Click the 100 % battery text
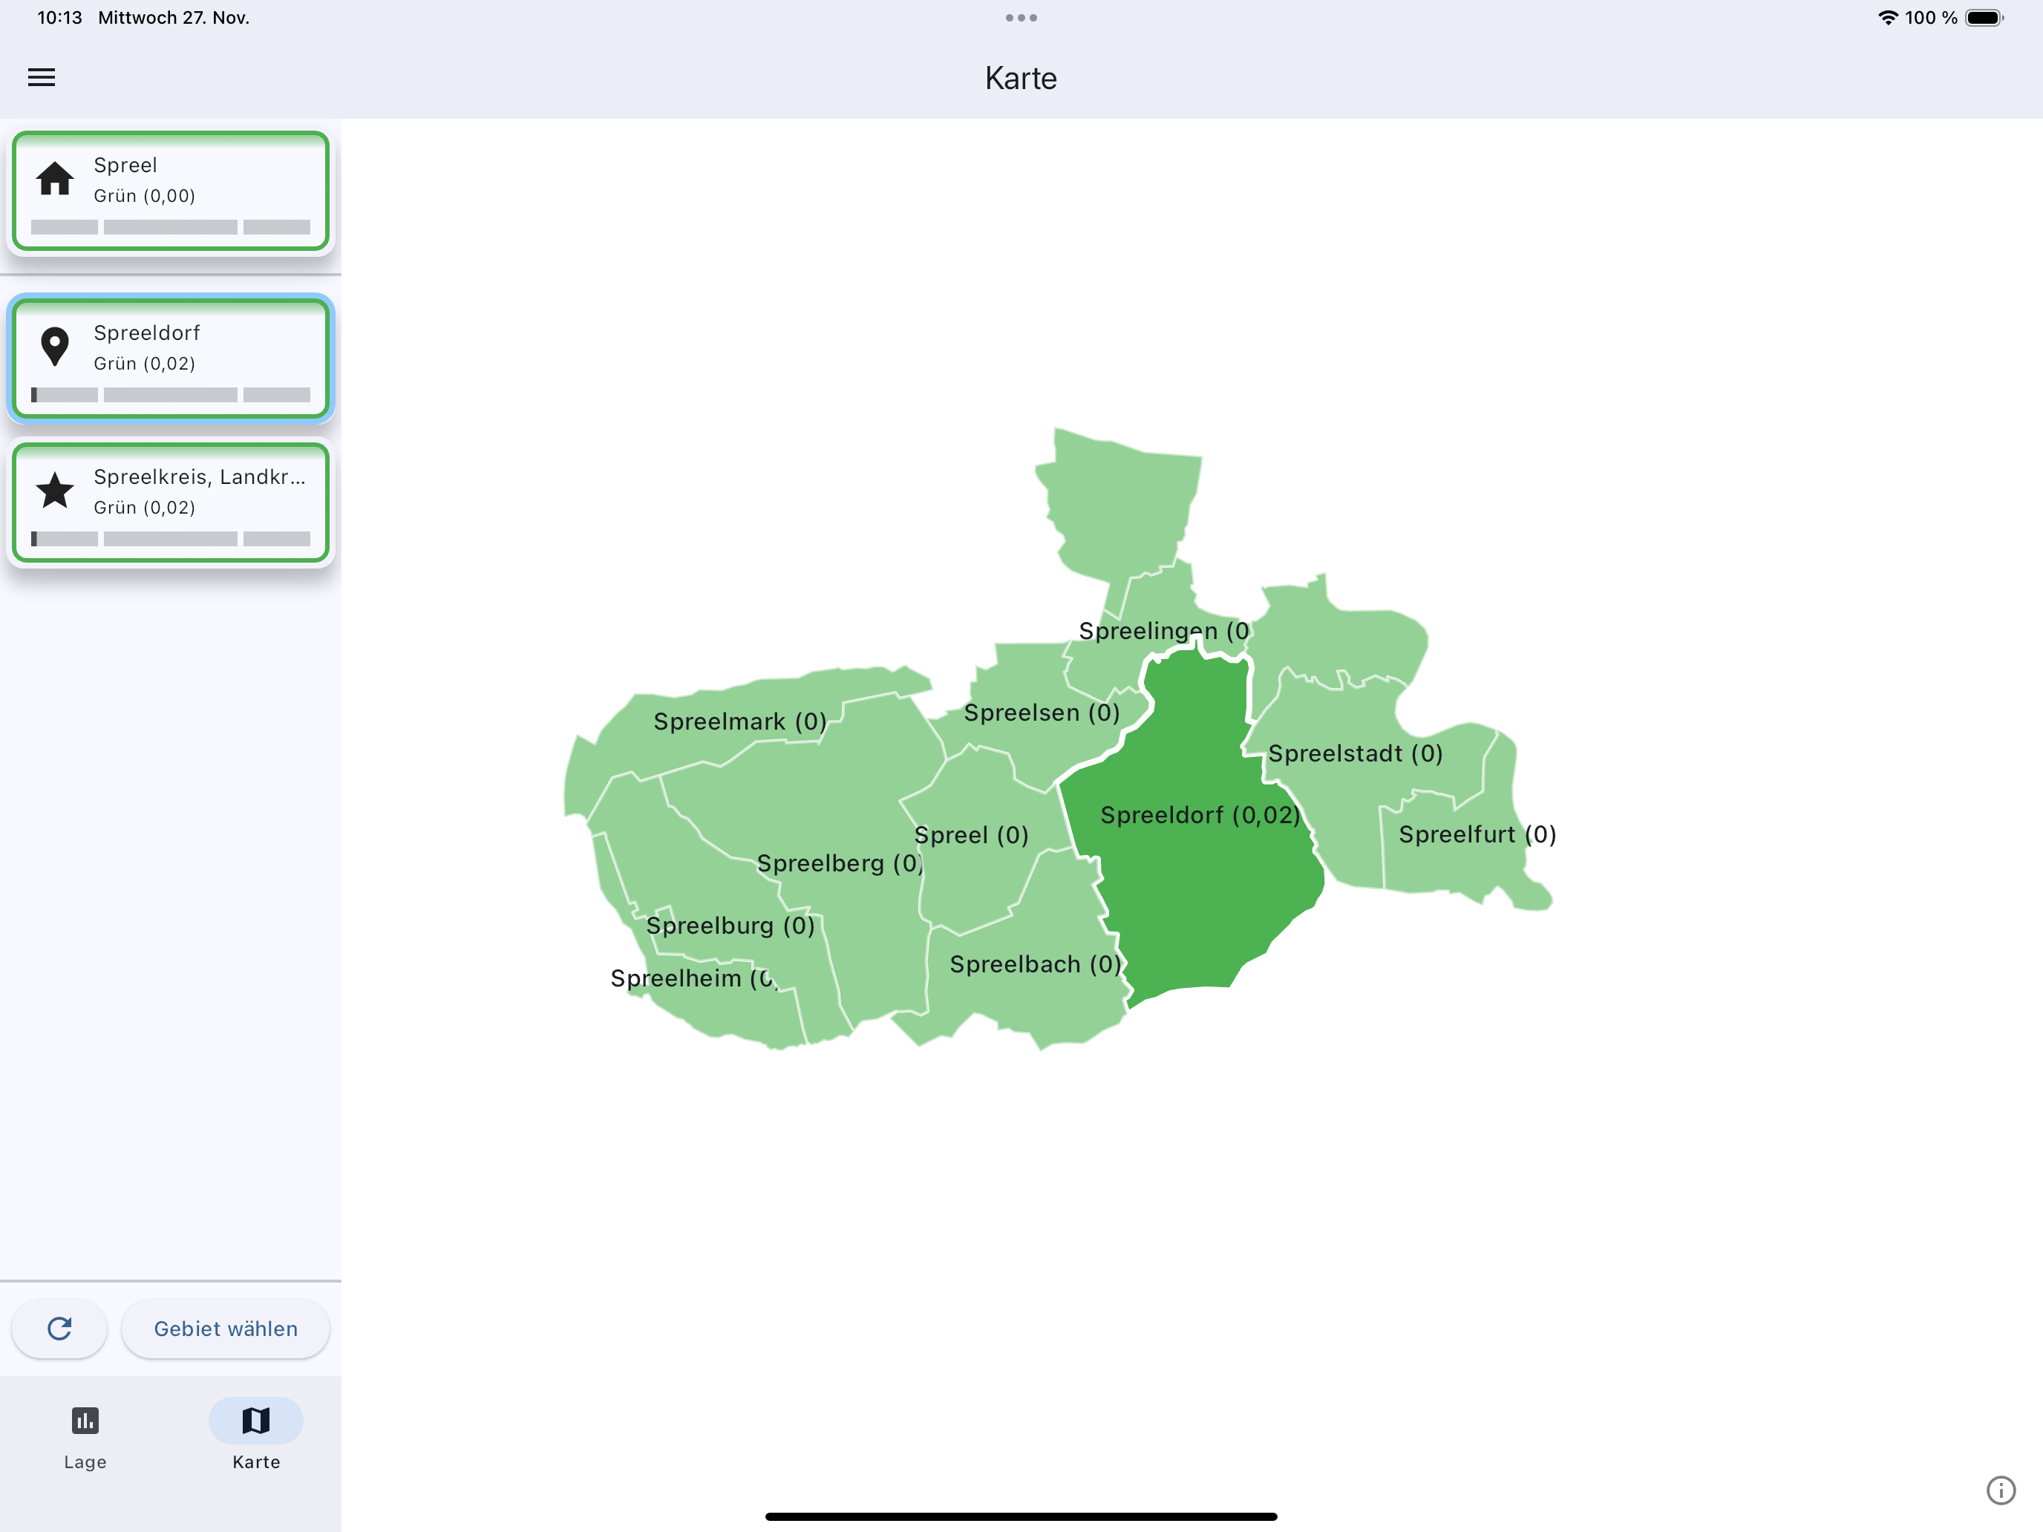Image resolution: width=2043 pixels, height=1532 pixels. pyautogui.click(x=1930, y=18)
